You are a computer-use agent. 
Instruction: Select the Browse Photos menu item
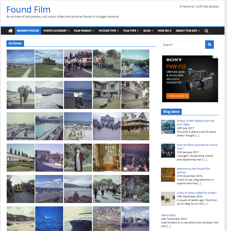28,31
